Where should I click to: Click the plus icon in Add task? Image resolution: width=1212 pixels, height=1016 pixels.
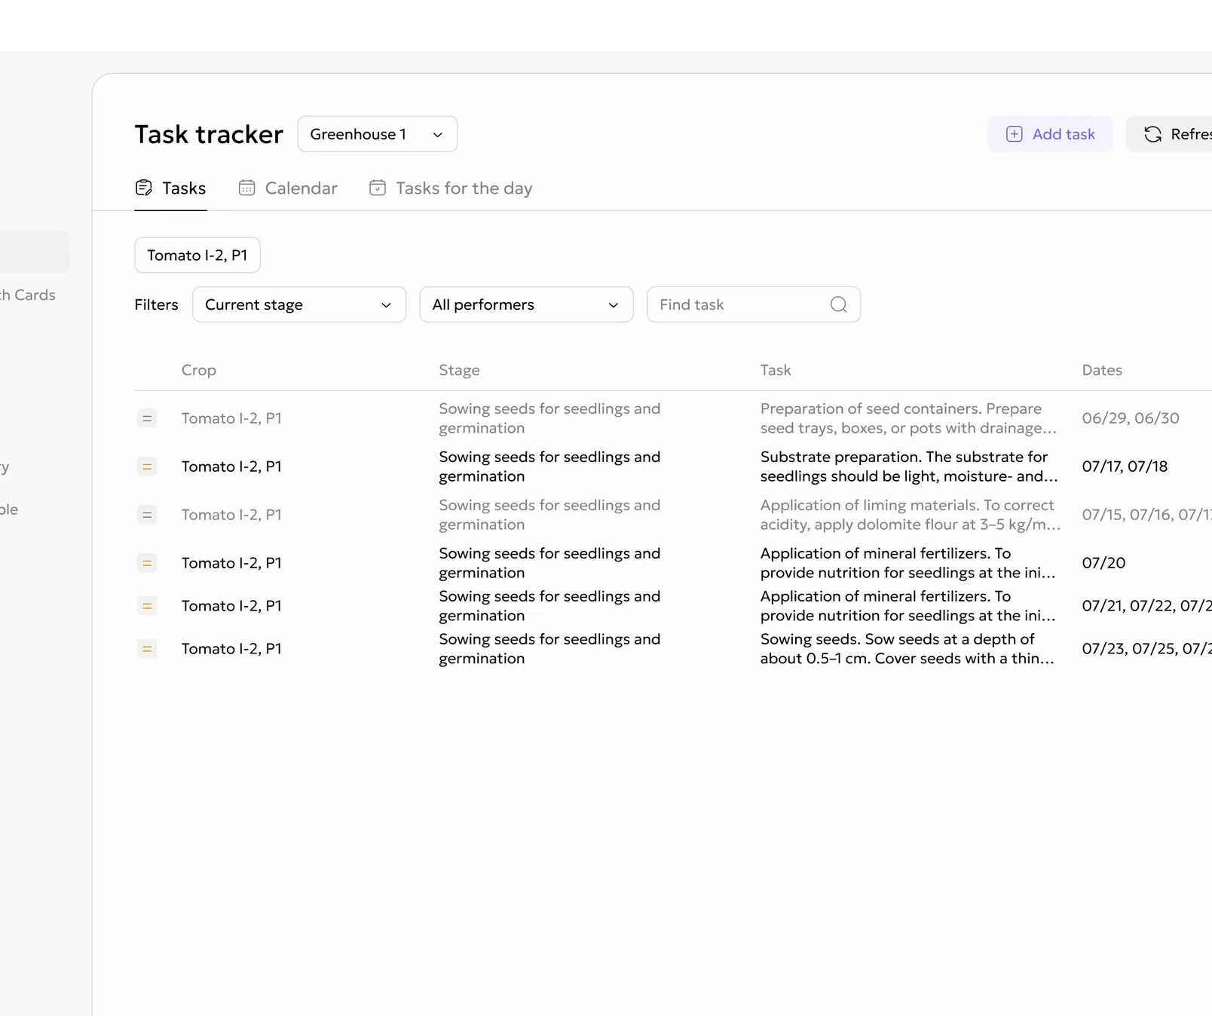(1015, 134)
